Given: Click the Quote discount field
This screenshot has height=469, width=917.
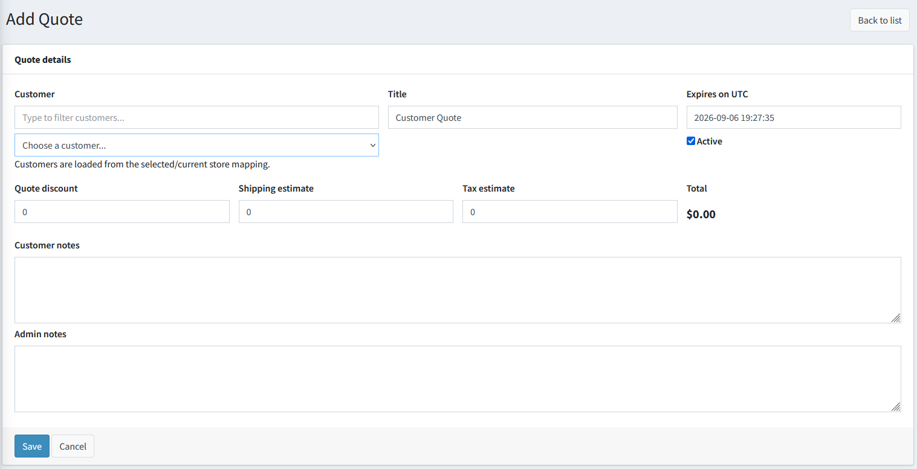Looking at the screenshot, I should pos(122,212).
